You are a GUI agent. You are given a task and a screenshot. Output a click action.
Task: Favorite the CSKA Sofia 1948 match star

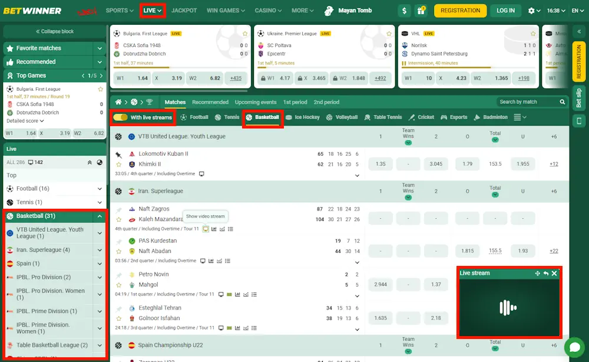pos(246,34)
